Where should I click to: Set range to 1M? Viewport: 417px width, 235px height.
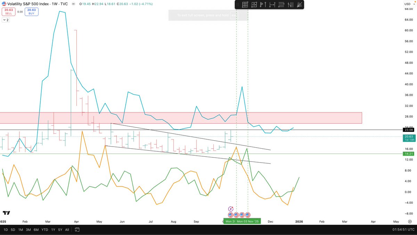[21, 230]
